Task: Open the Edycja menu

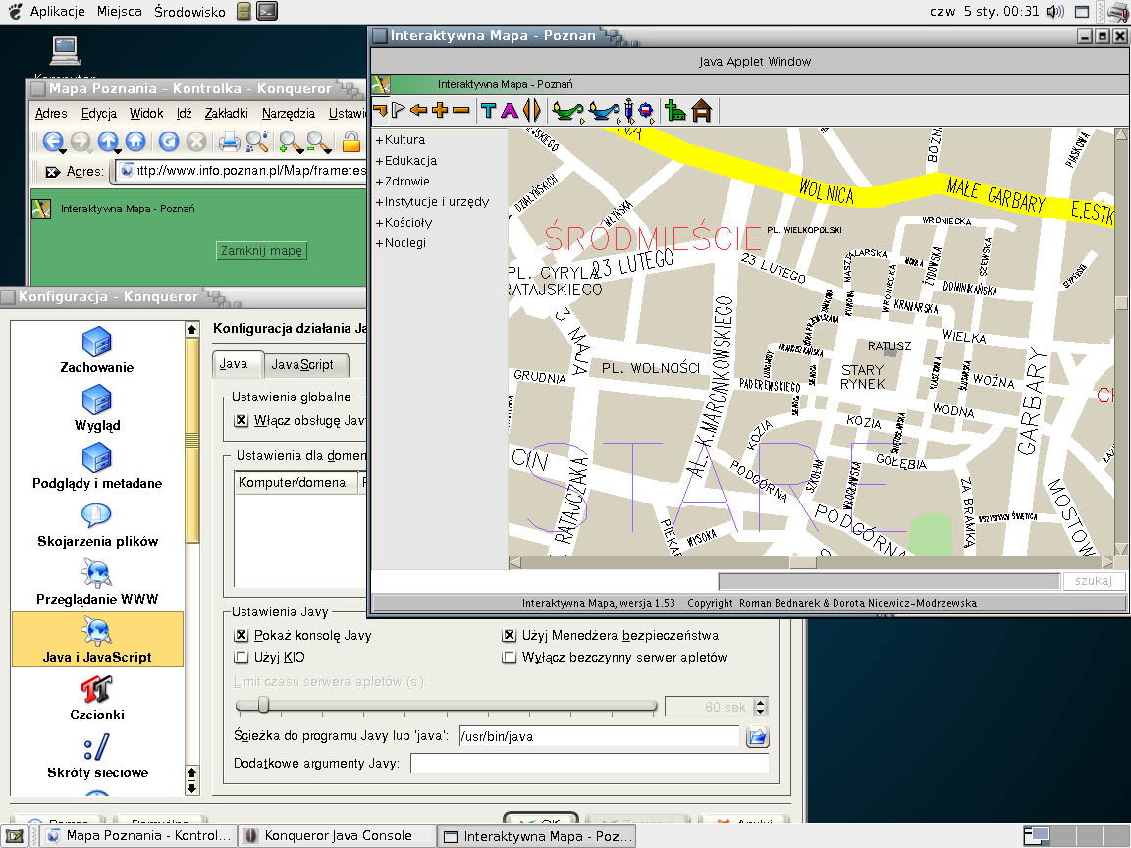Action: coord(99,113)
